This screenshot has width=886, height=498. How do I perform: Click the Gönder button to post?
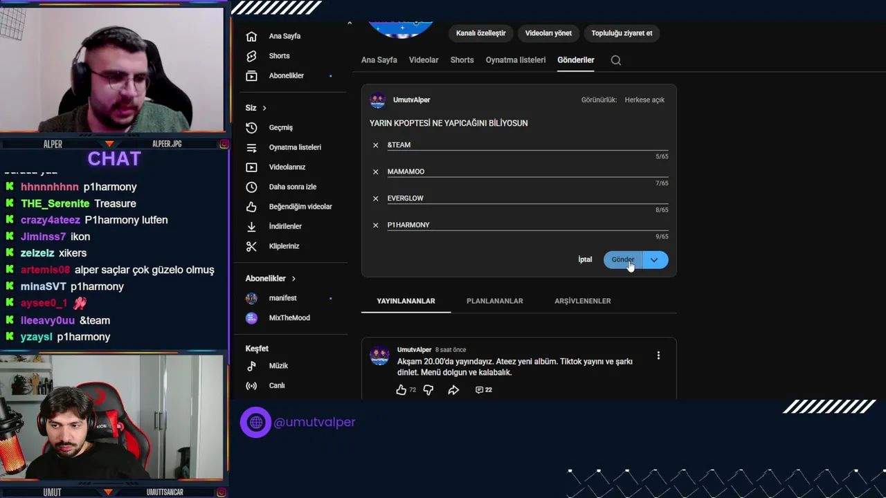623,260
